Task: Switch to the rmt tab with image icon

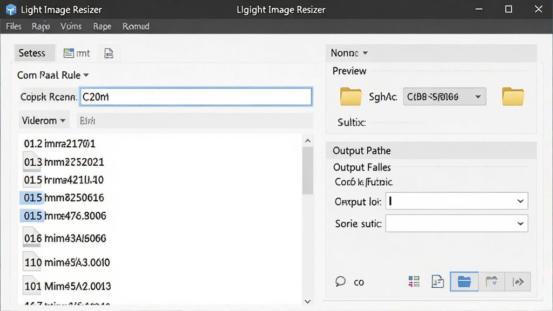Action: [77, 53]
